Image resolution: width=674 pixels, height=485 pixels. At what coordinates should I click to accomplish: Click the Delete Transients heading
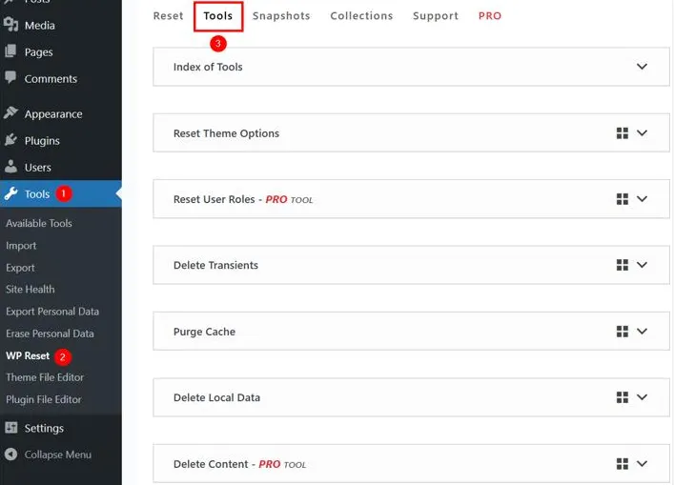215,265
